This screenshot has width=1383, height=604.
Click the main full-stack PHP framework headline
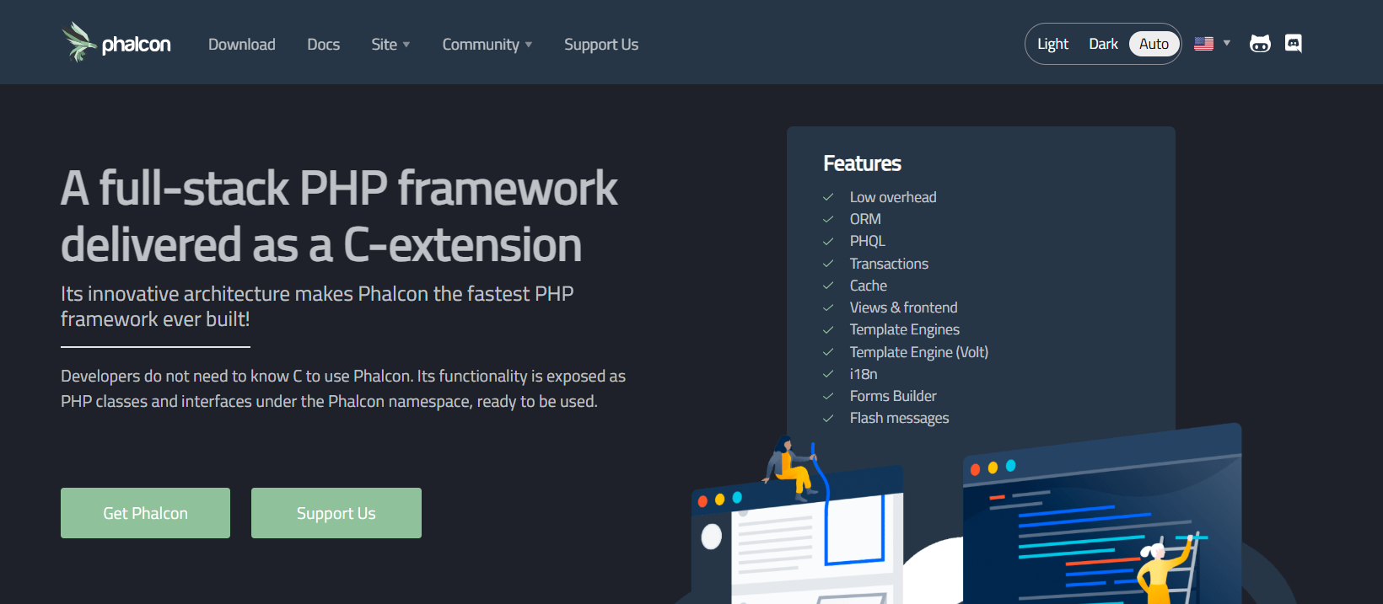click(339, 216)
